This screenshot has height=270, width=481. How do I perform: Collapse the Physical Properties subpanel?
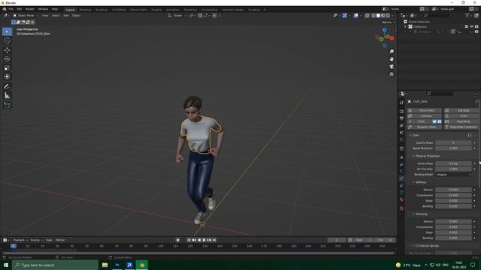click(x=413, y=156)
